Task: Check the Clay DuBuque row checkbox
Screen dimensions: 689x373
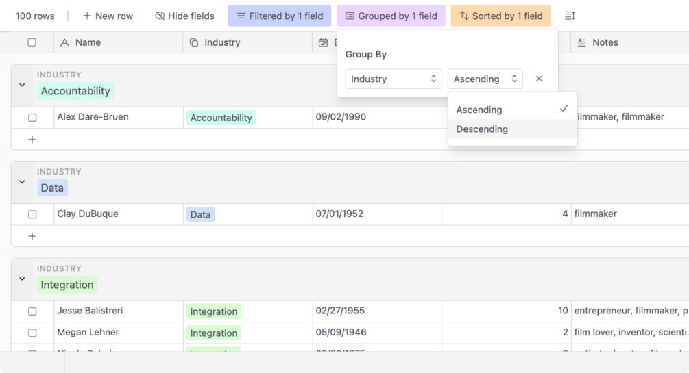Action: [32, 214]
